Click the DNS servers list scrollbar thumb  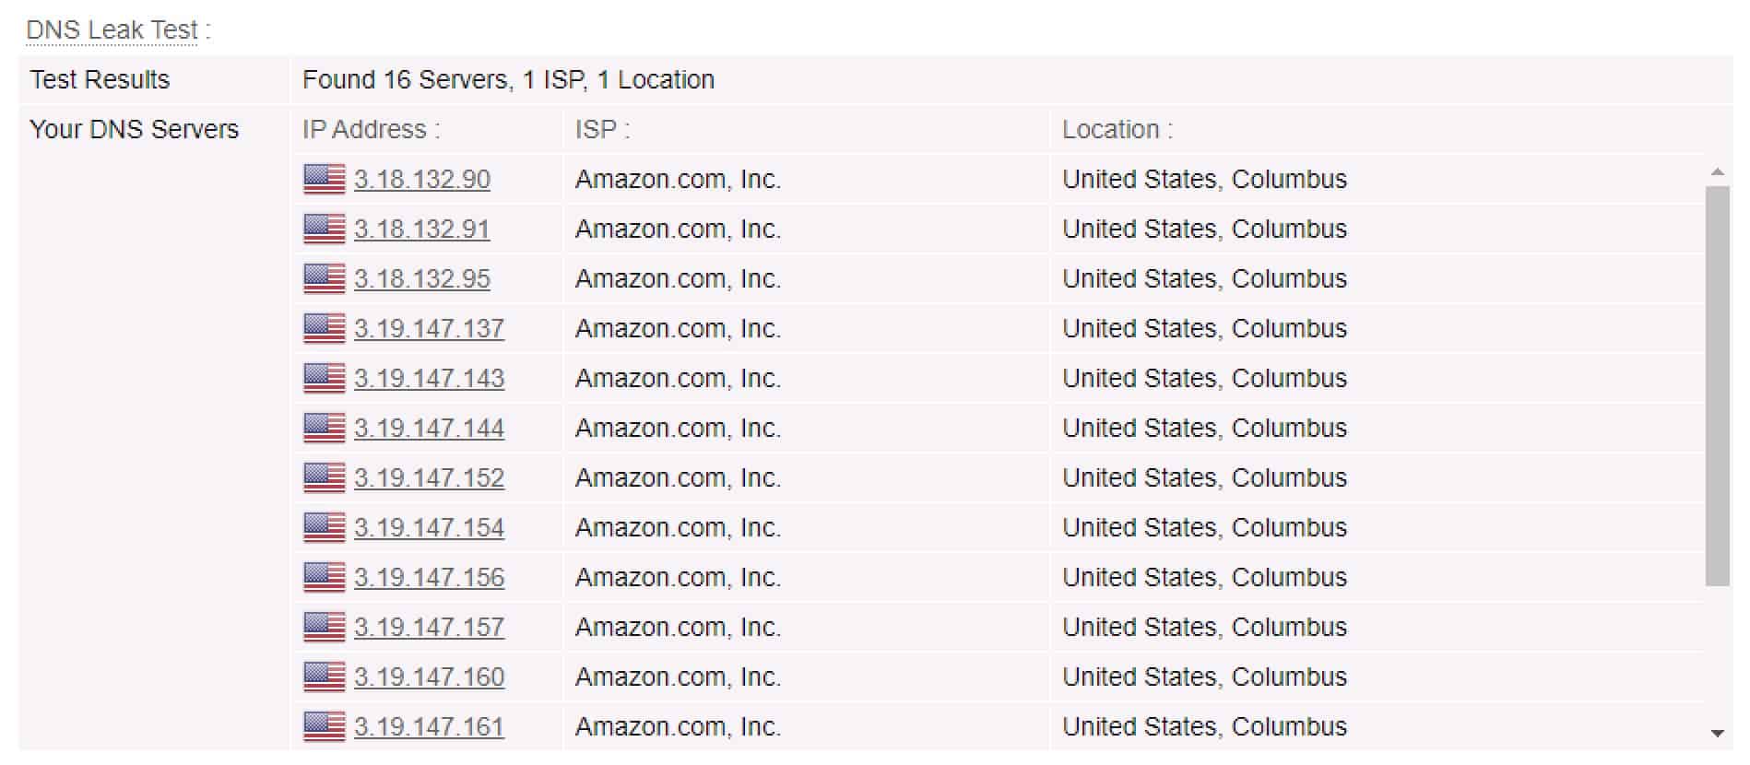click(1717, 385)
